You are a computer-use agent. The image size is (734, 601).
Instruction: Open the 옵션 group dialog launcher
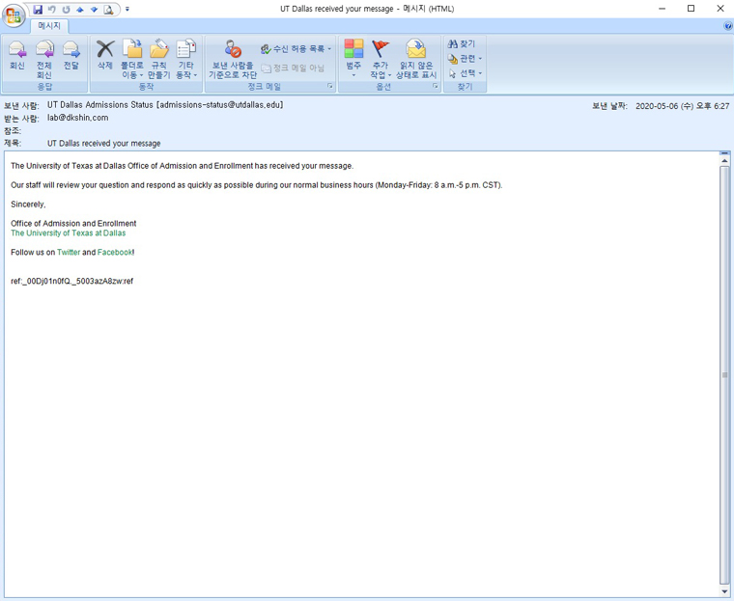[436, 86]
